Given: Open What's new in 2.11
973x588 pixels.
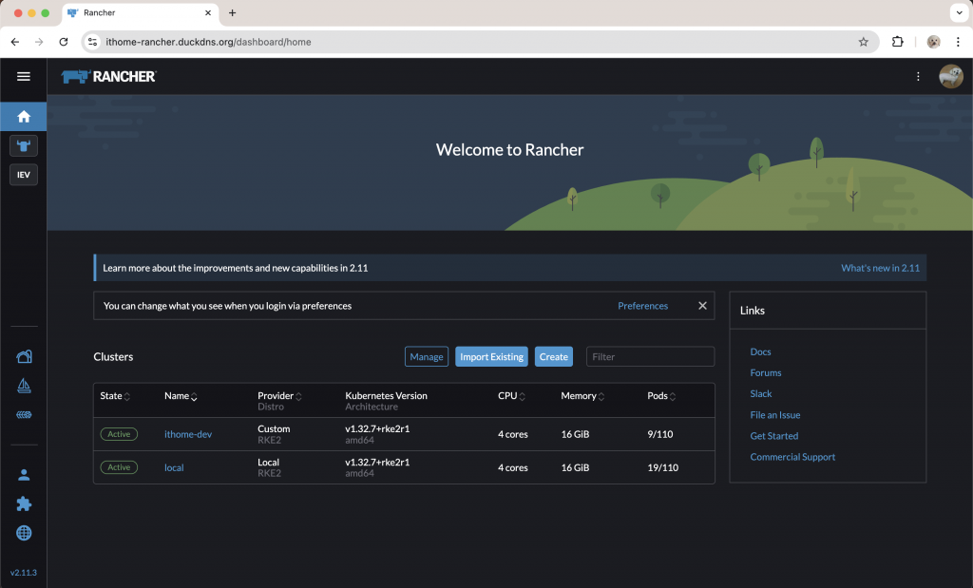Looking at the screenshot, I should pos(880,268).
